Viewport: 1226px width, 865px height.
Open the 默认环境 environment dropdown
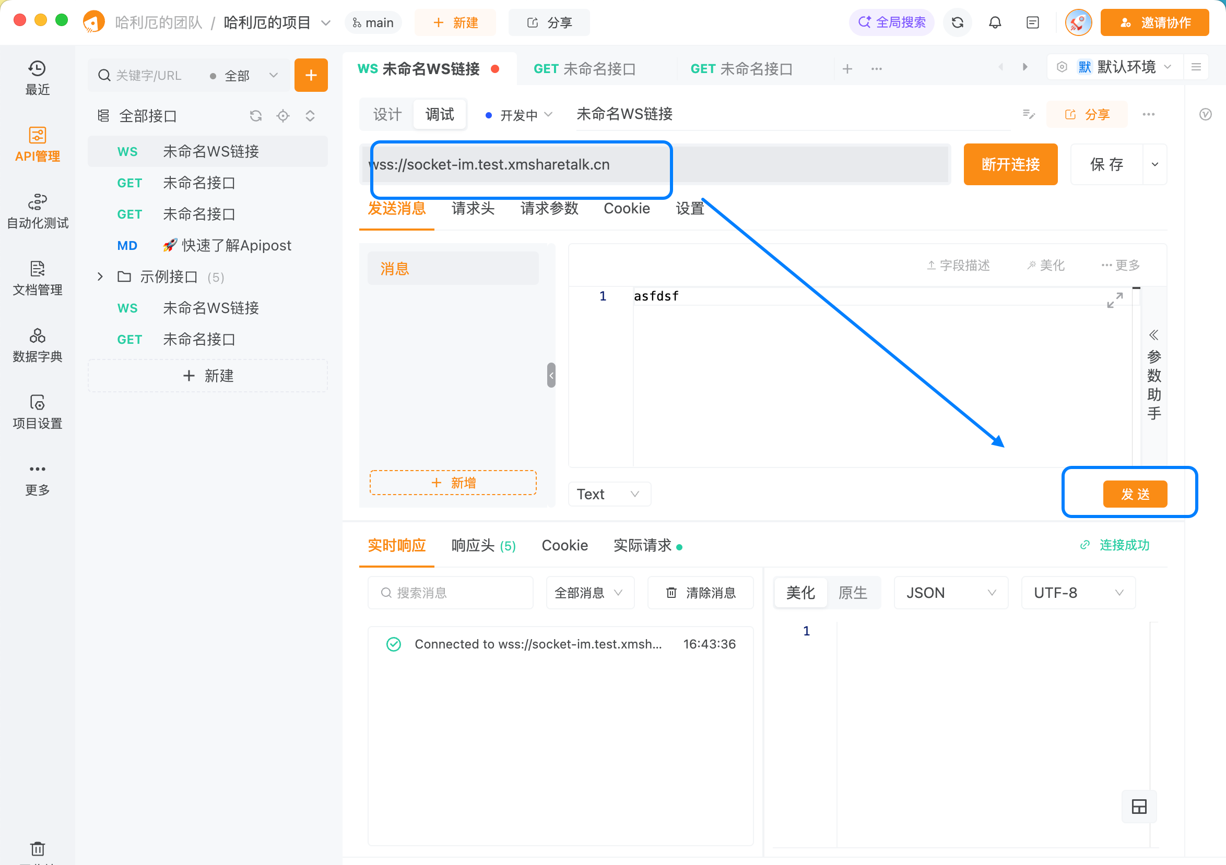pos(1126,67)
